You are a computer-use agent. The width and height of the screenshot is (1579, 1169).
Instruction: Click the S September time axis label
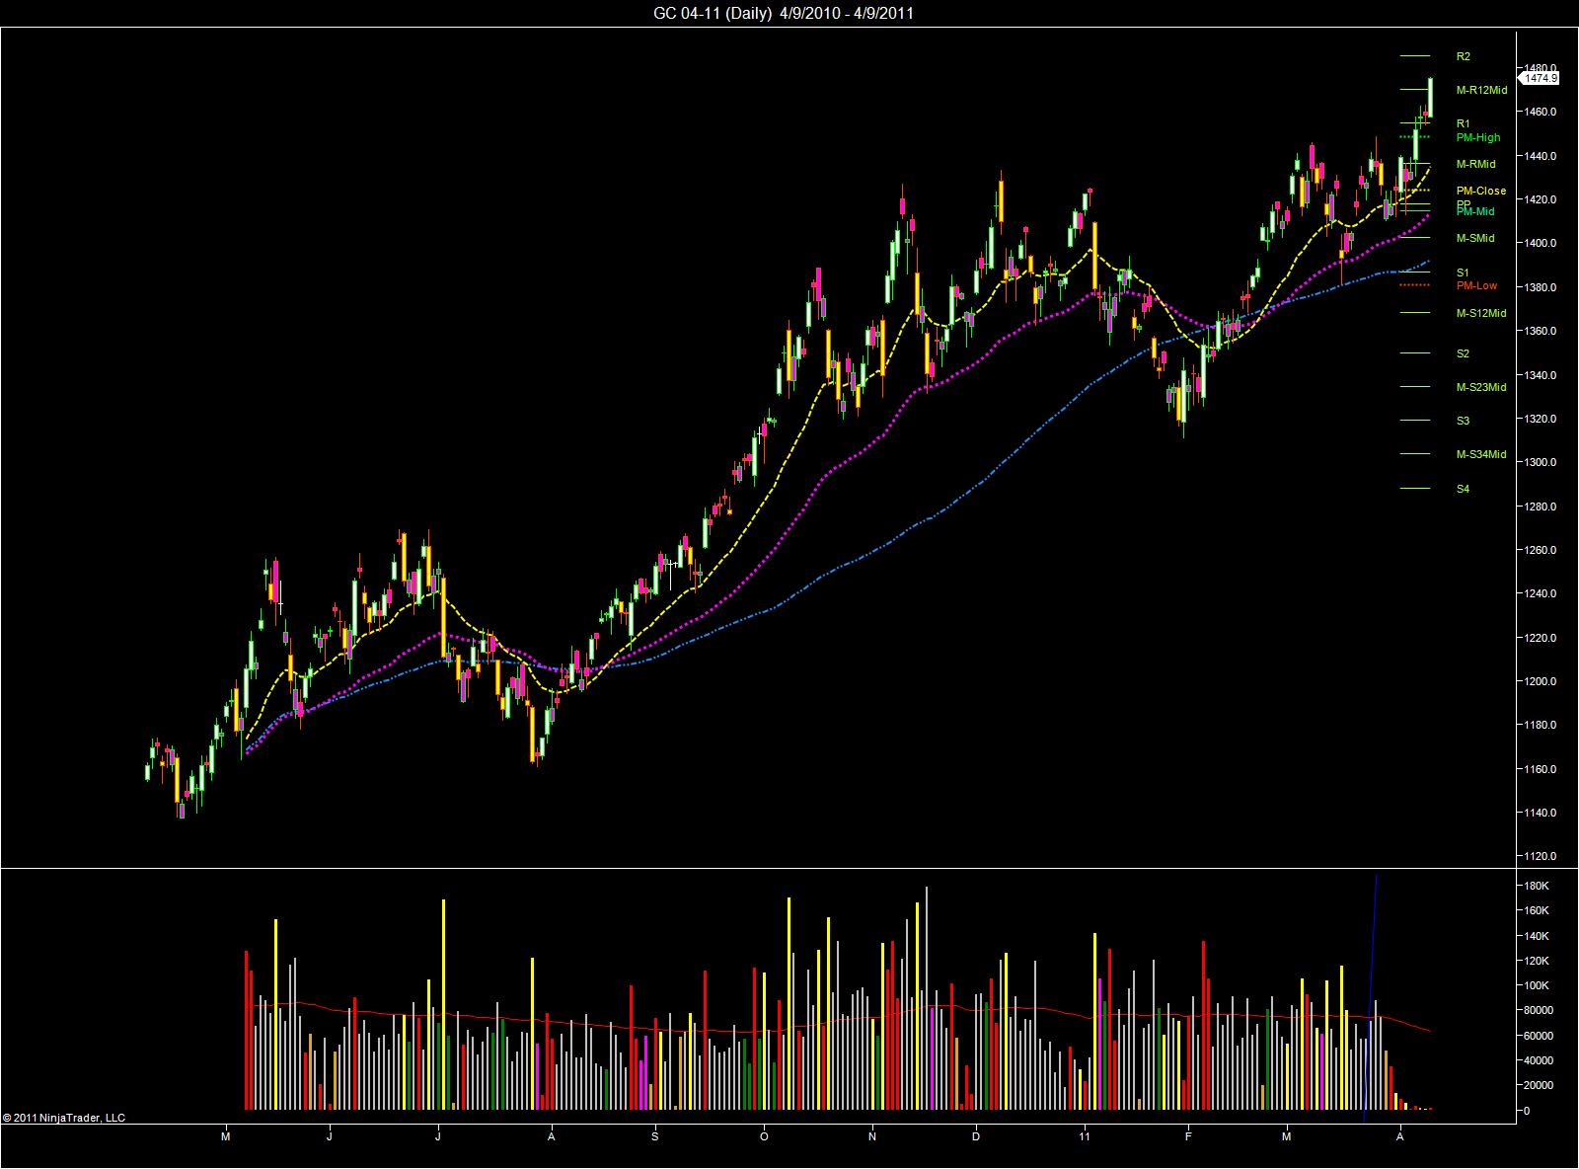click(655, 1136)
